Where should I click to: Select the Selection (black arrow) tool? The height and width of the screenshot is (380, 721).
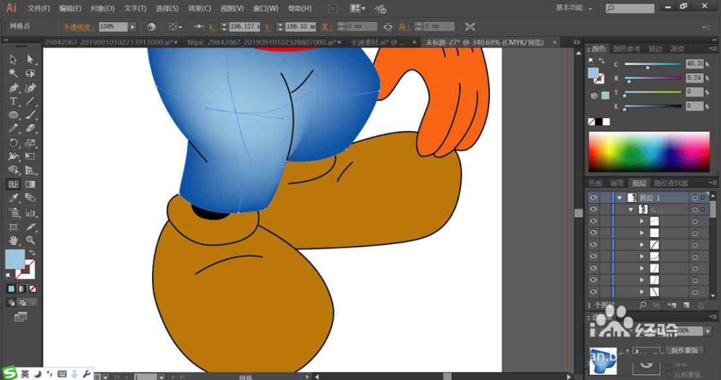pos(13,60)
